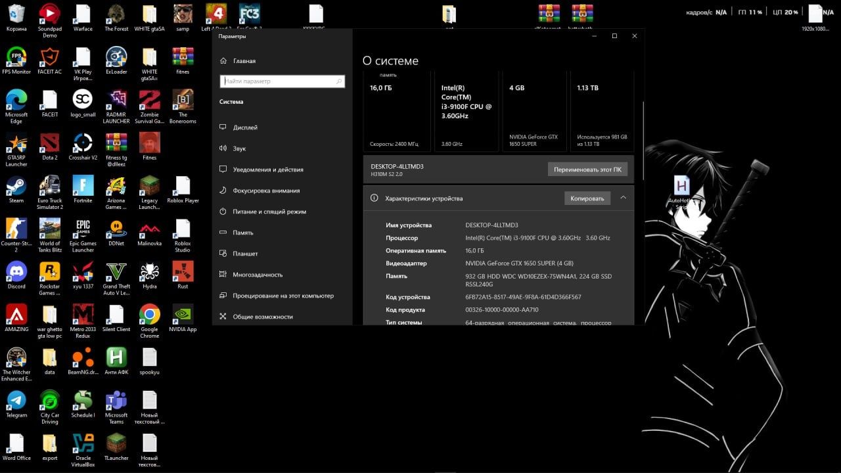Viewport: 841px width, 473px height.
Task: Select product code 00326-10000-00000-AA710 text
Action: [x=502, y=310]
